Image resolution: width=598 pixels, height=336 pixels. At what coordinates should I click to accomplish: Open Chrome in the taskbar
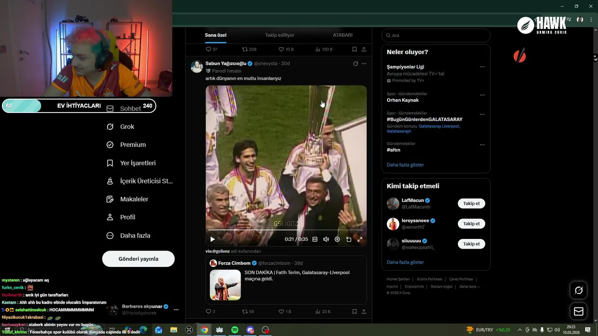coord(204,330)
